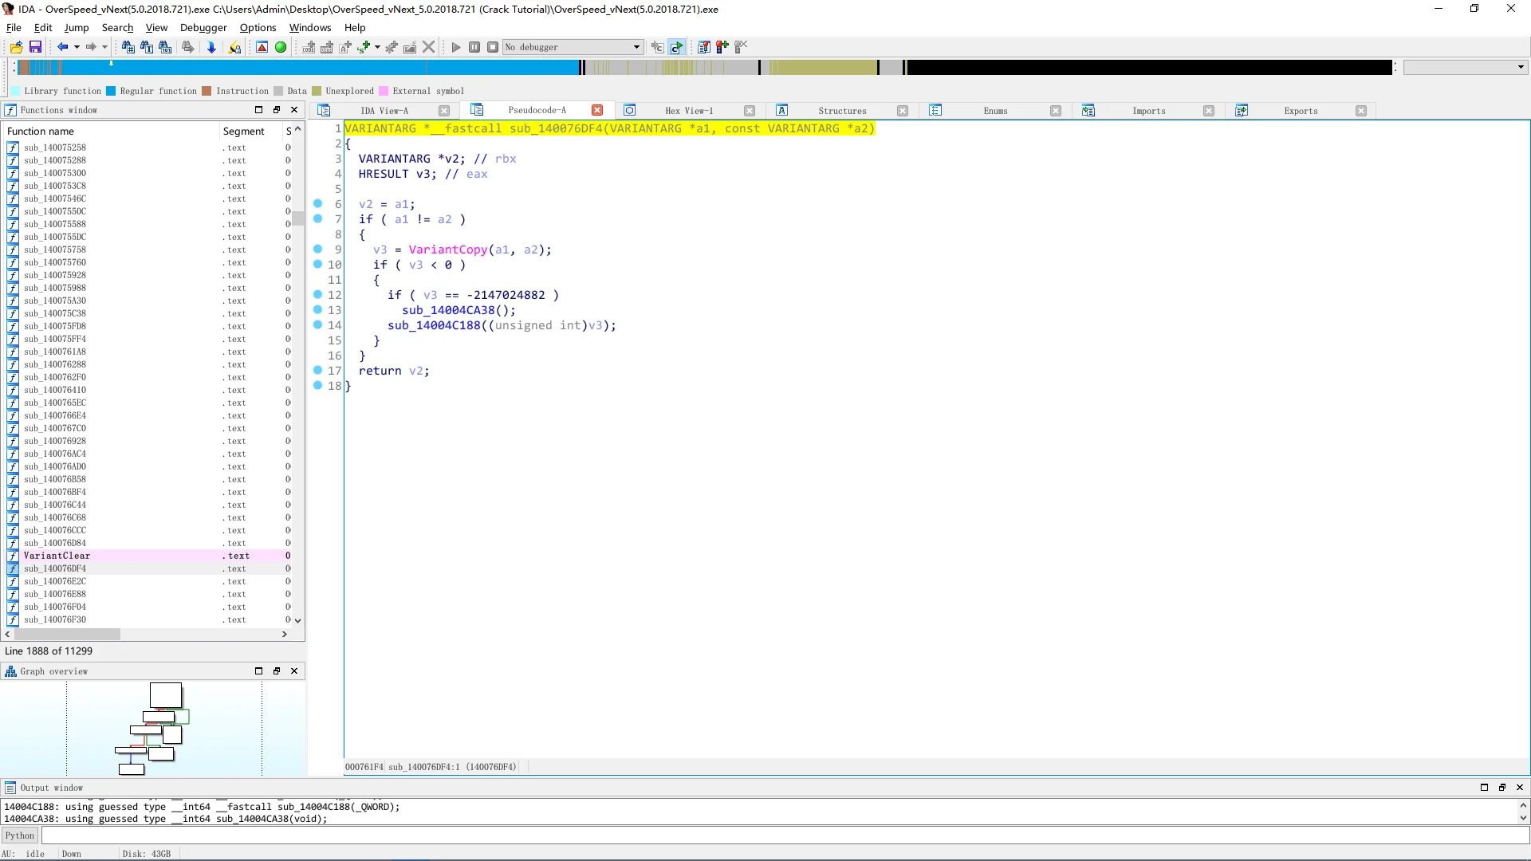Pause the process with the pause button
Image resolution: width=1531 pixels, height=861 pixels.
click(x=474, y=47)
